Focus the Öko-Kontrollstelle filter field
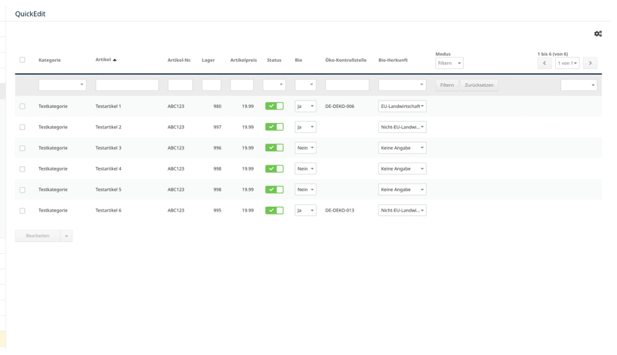 pos(347,85)
